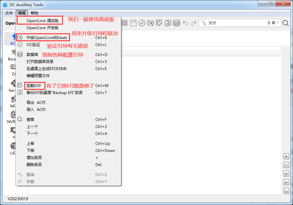Screen dimensions: 293x205
Task: Open the database toolbar icon
Action: (177, 23)
